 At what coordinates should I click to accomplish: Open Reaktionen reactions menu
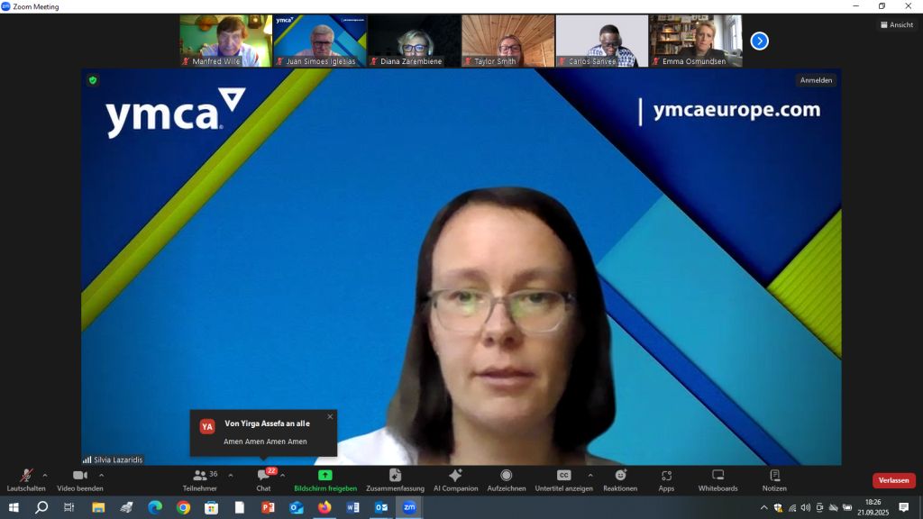click(x=620, y=480)
